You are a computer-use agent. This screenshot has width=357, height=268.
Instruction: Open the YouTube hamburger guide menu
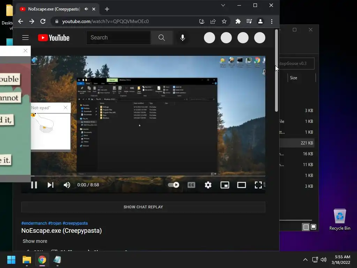(25, 38)
